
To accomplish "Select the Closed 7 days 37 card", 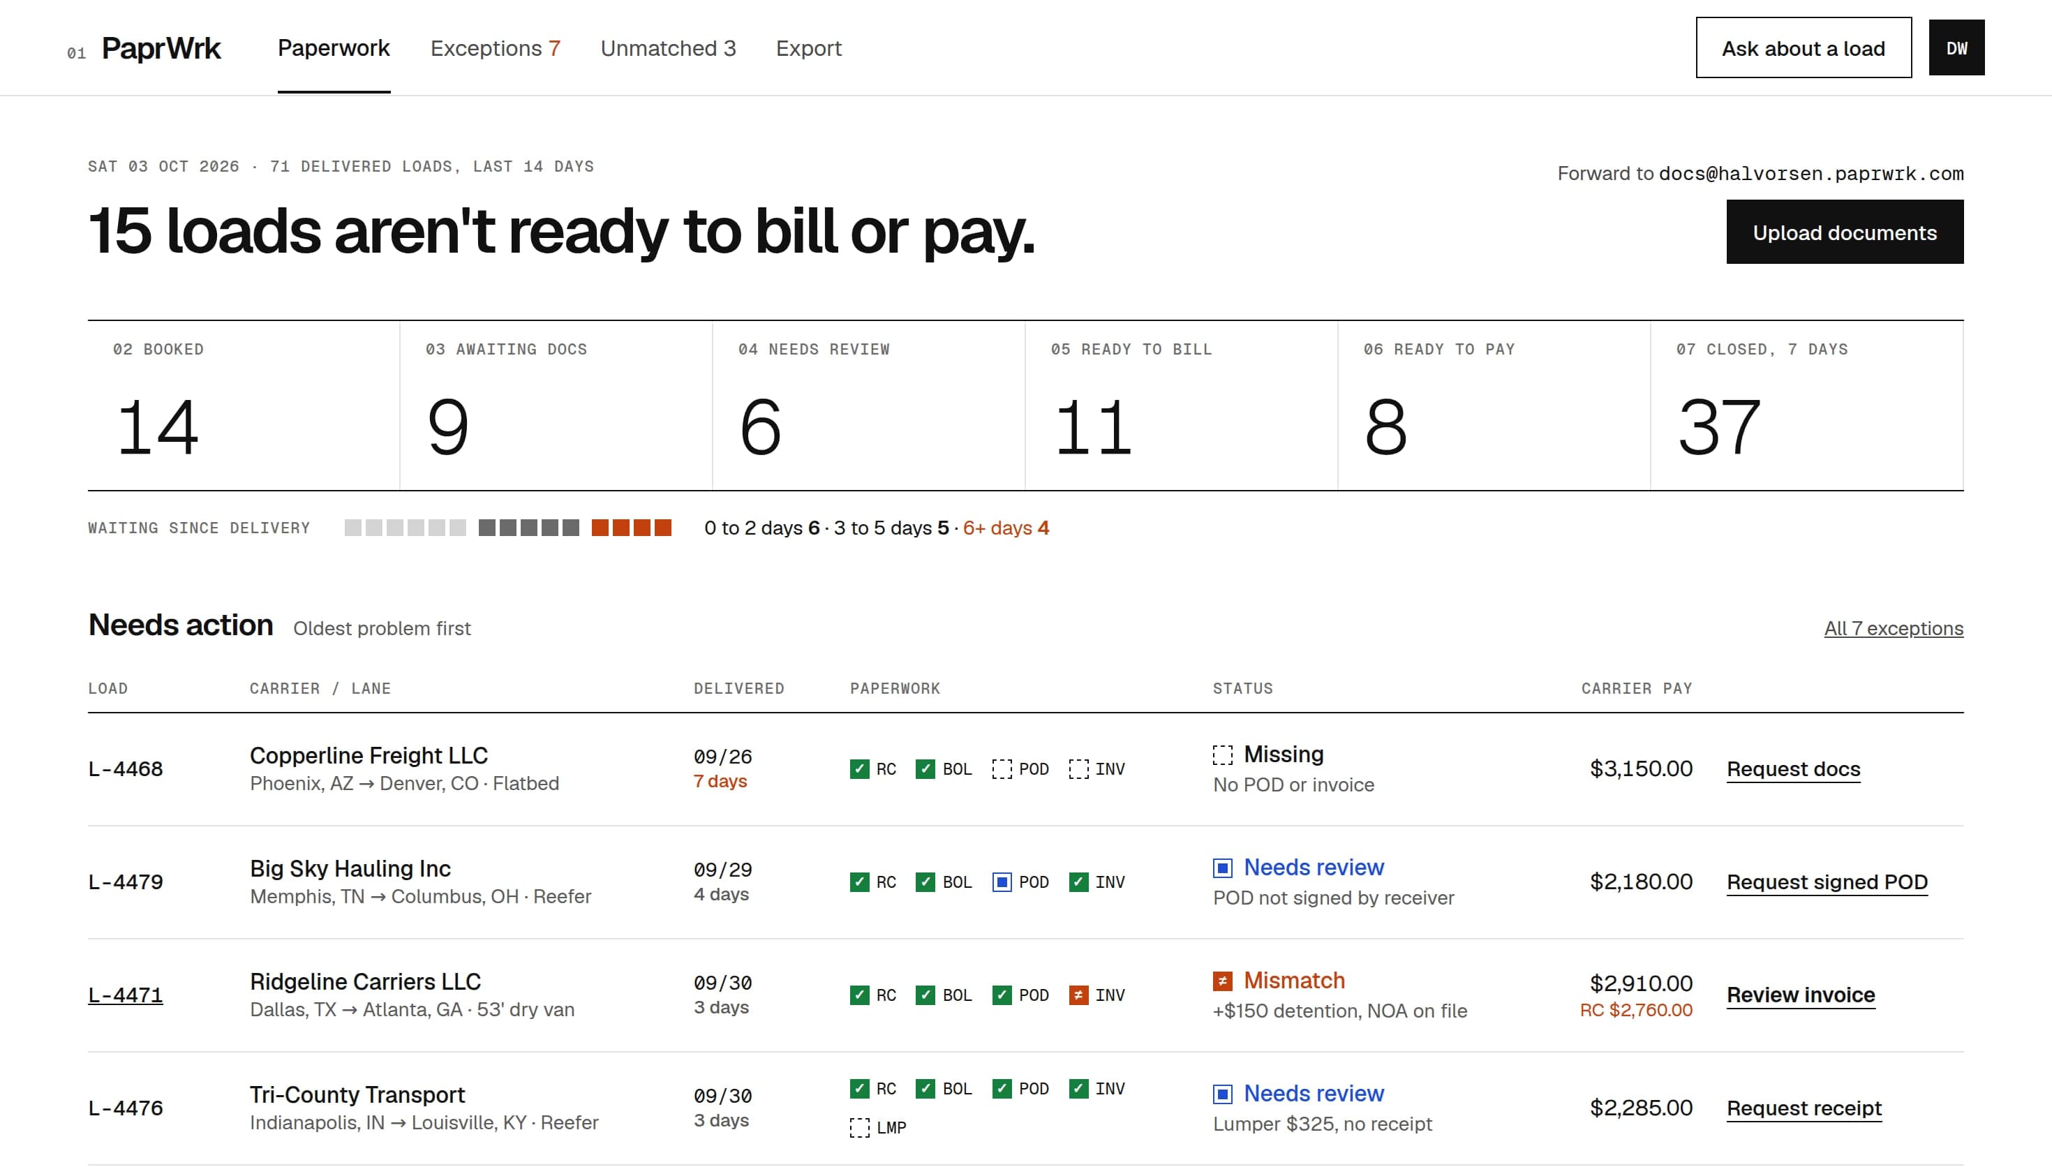I will pyautogui.click(x=1806, y=406).
